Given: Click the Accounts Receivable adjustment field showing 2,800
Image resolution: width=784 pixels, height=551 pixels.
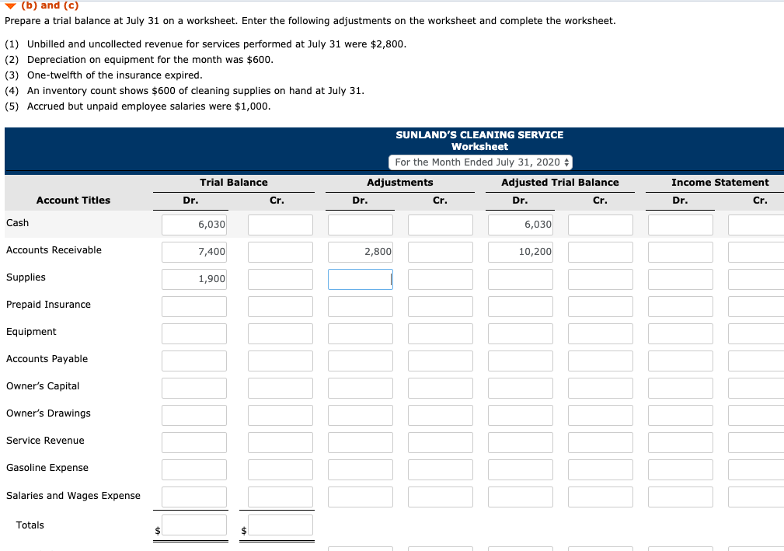Looking at the screenshot, I should coord(360,251).
